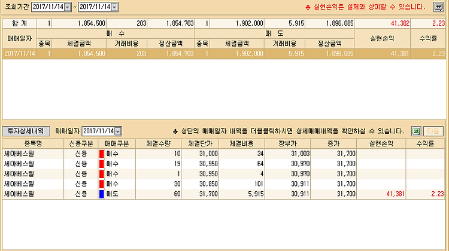The height and width of the screenshot is (251, 449).
Task: Click the 장부가 column header
Action: (x=287, y=143)
